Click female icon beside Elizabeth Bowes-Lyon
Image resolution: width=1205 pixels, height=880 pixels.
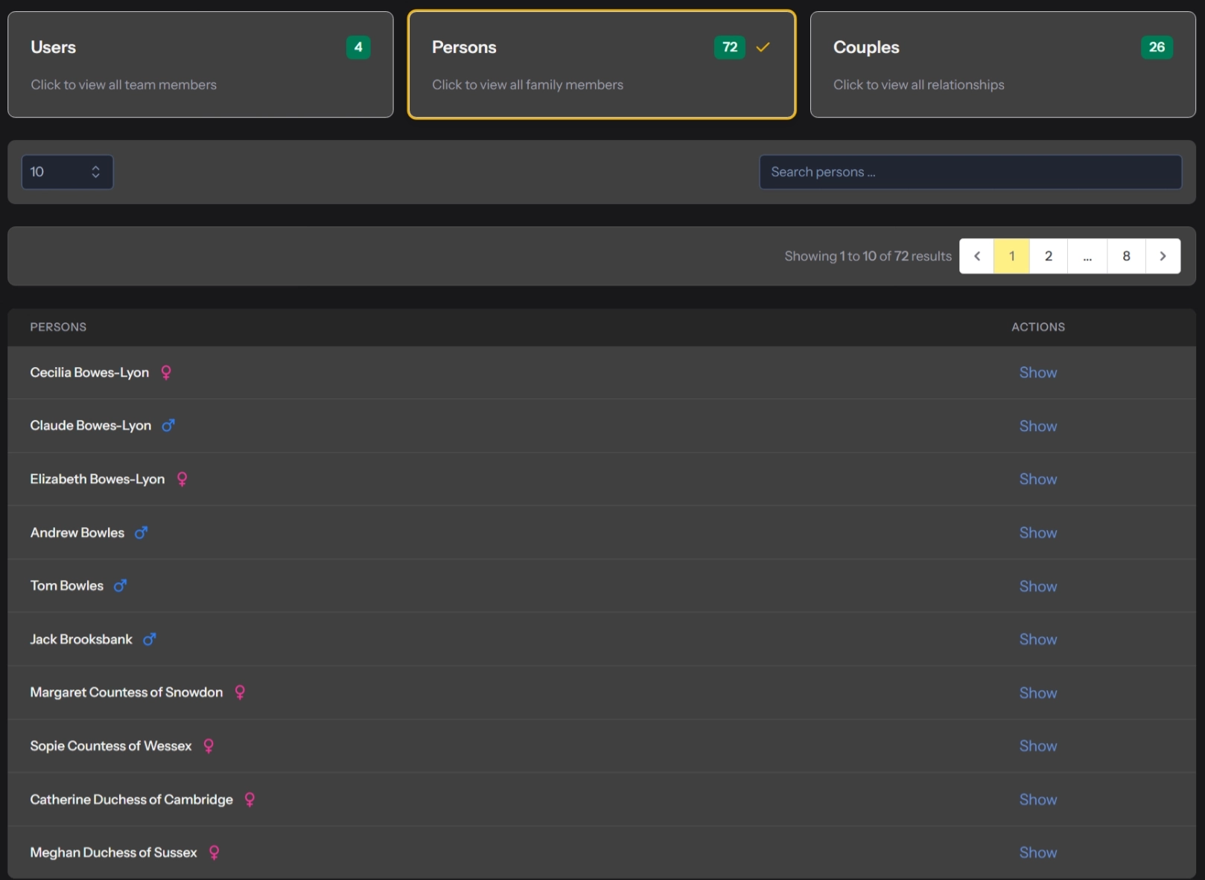[x=182, y=479]
